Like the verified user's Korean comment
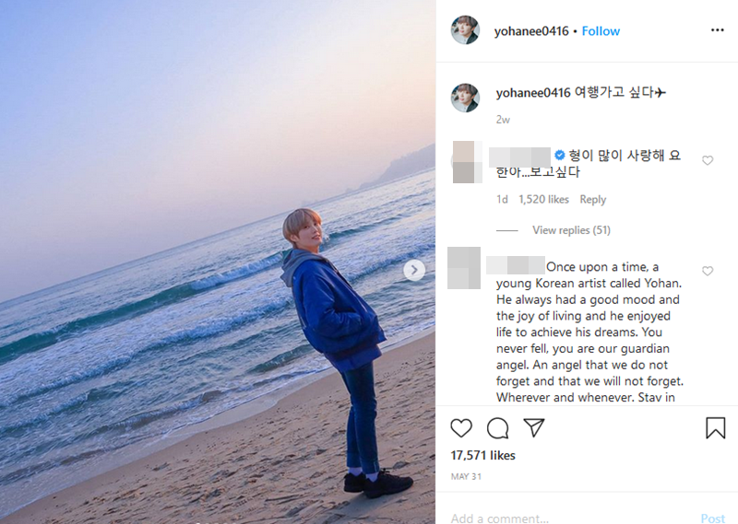Image resolution: width=738 pixels, height=524 pixels. pyautogui.click(x=708, y=160)
